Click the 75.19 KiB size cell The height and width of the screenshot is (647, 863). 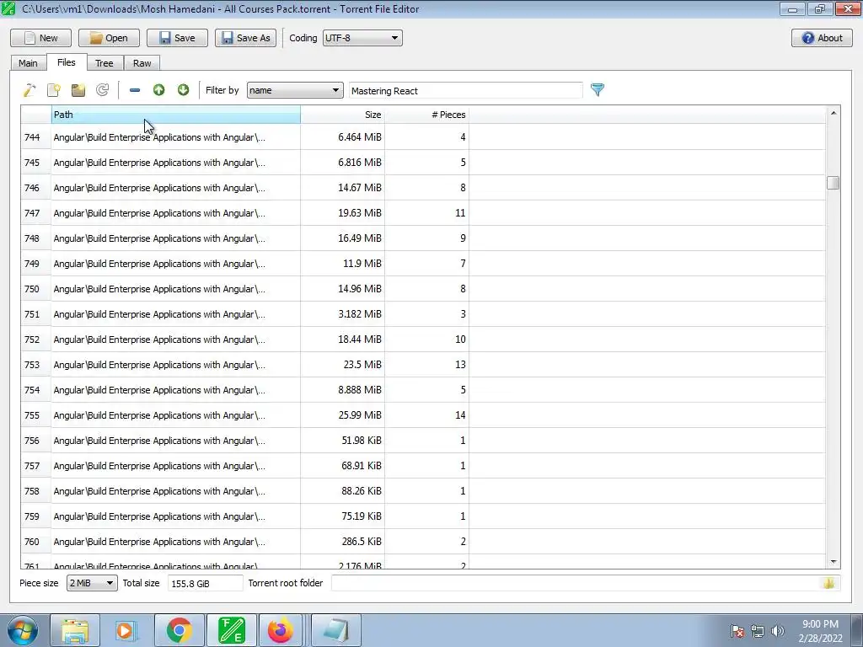pyautogui.click(x=342, y=516)
